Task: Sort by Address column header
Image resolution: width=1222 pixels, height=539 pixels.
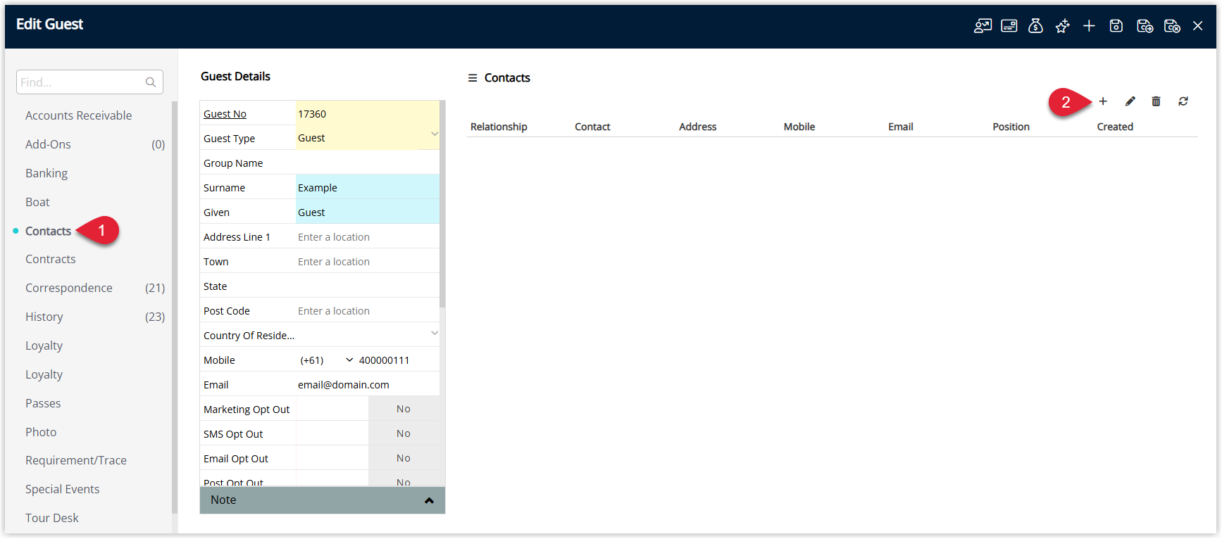Action: (x=697, y=127)
